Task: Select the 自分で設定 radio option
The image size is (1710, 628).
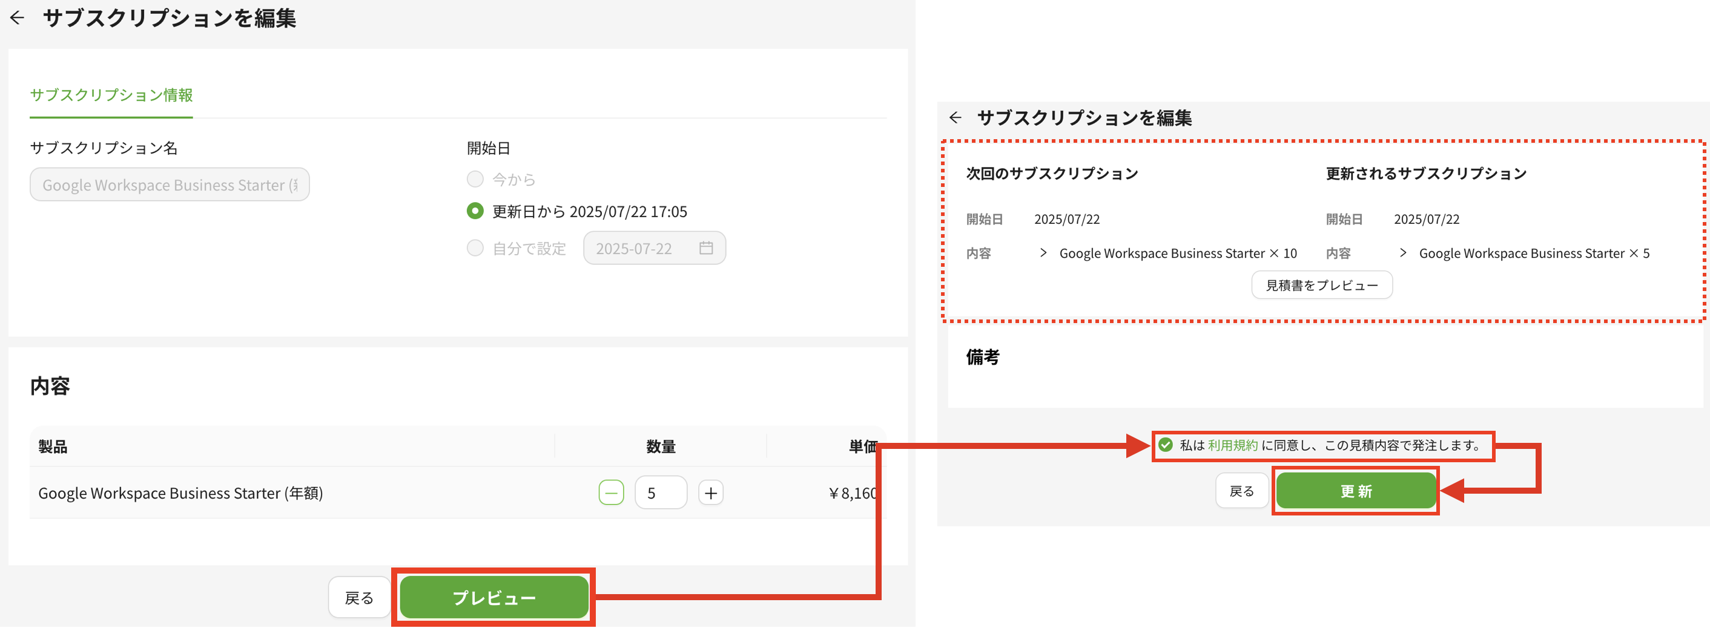Action: [475, 248]
